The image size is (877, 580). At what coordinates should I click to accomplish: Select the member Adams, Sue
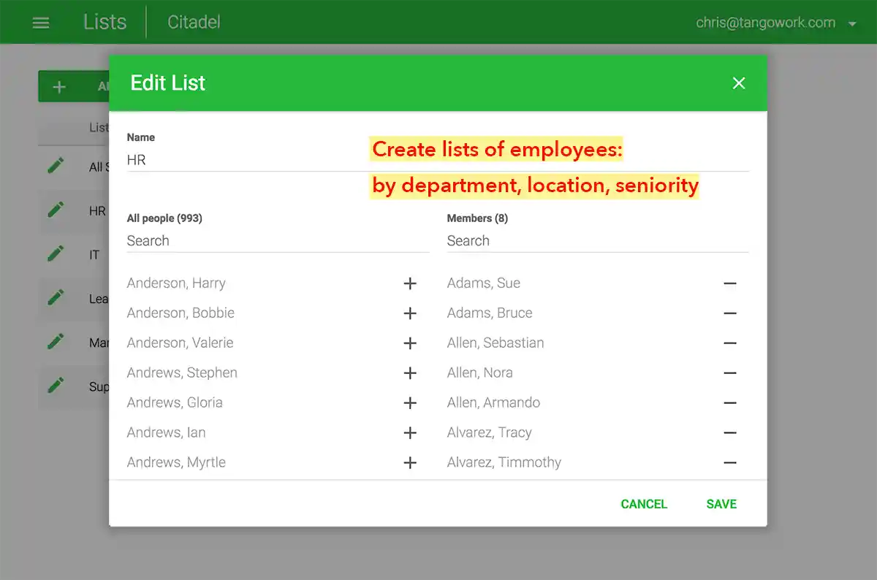click(x=484, y=283)
